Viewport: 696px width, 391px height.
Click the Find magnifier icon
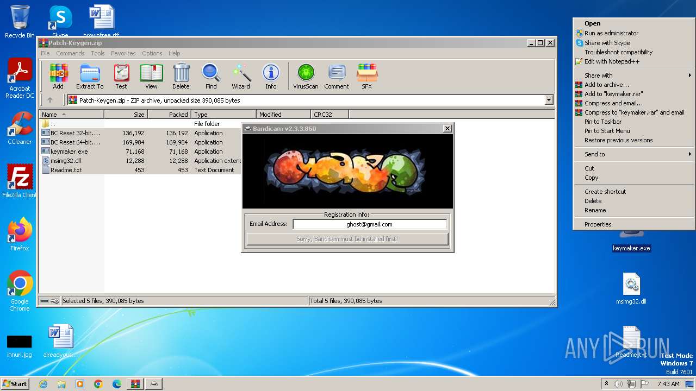(211, 76)
